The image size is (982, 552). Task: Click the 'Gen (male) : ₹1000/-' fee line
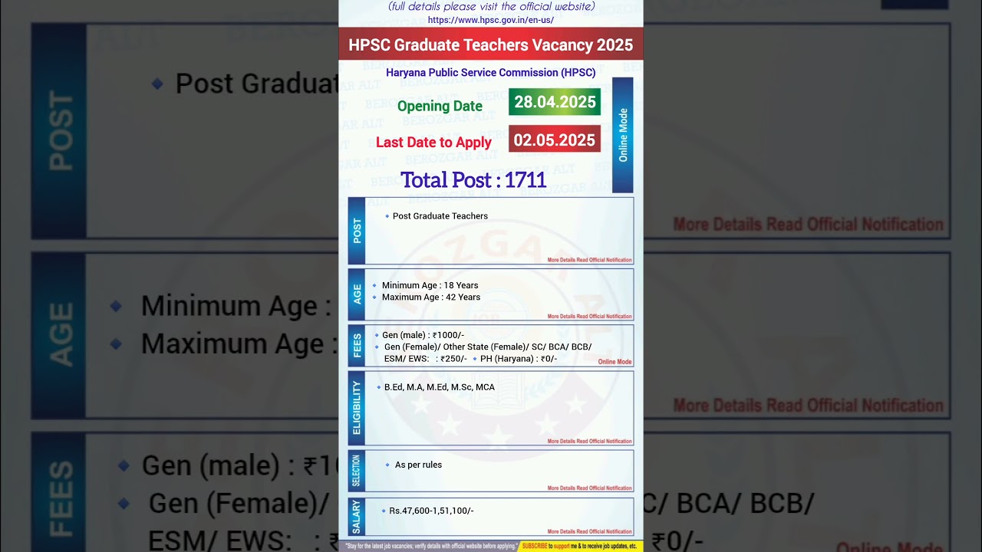click(423, 335)
